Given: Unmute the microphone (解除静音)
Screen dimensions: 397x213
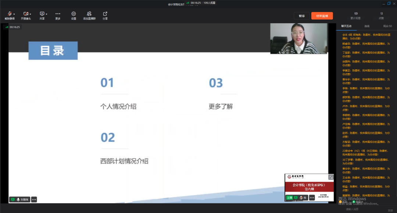Looking at the screenshot, I should click(x=9, y=14).
